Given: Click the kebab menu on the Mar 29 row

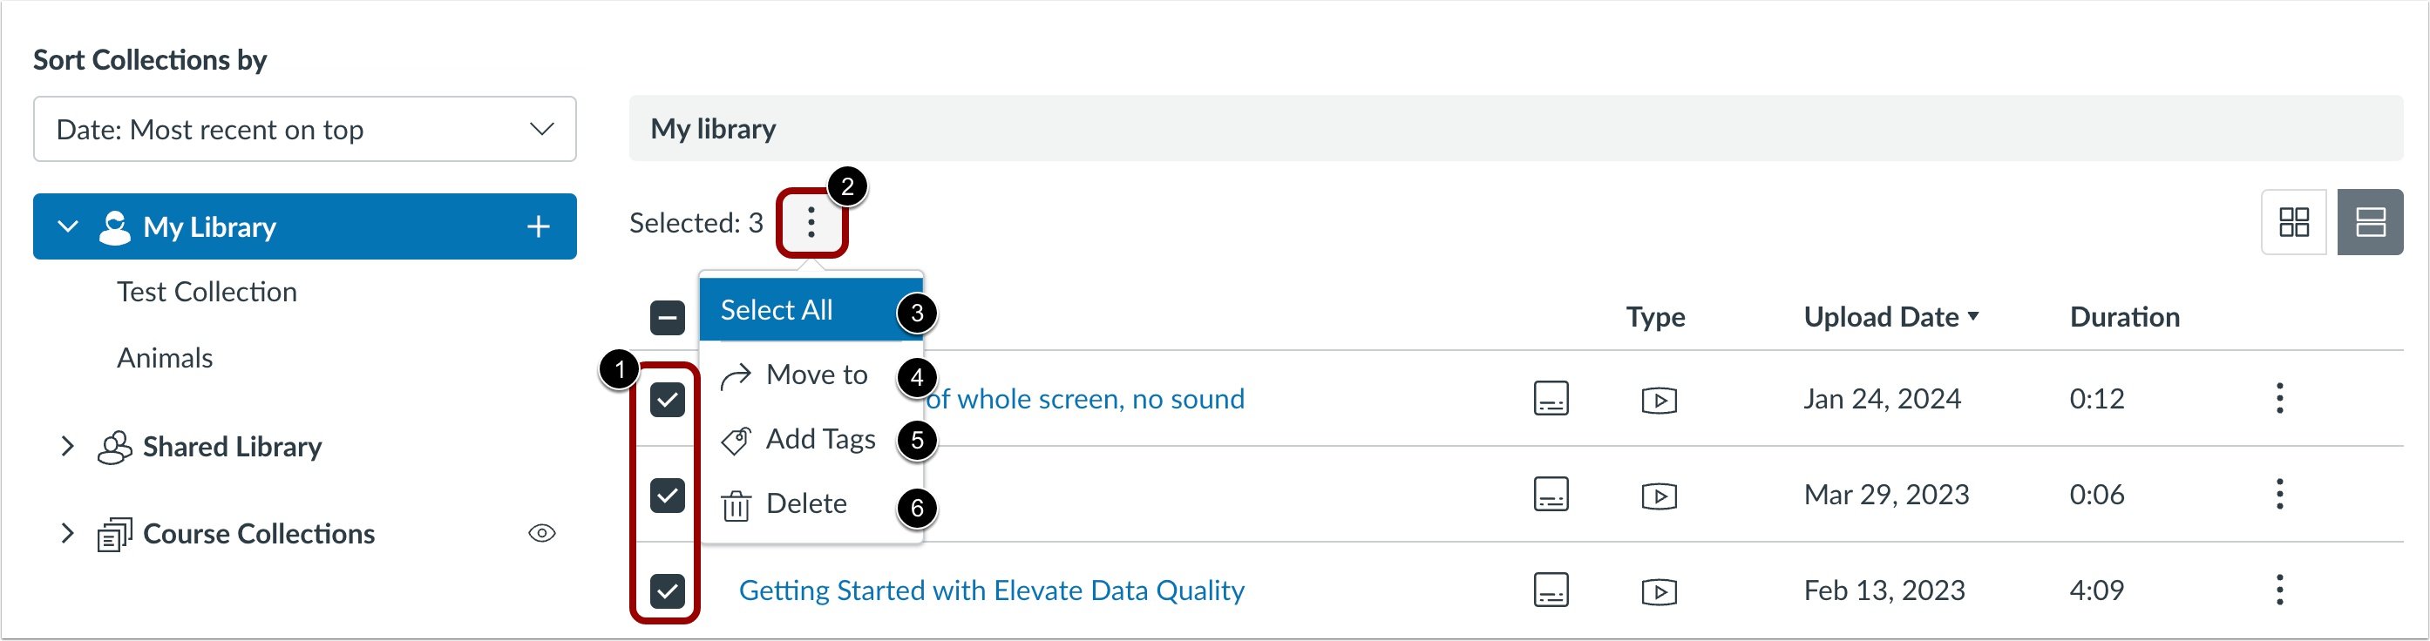Looking at the screenshot, I should 2280,494.
